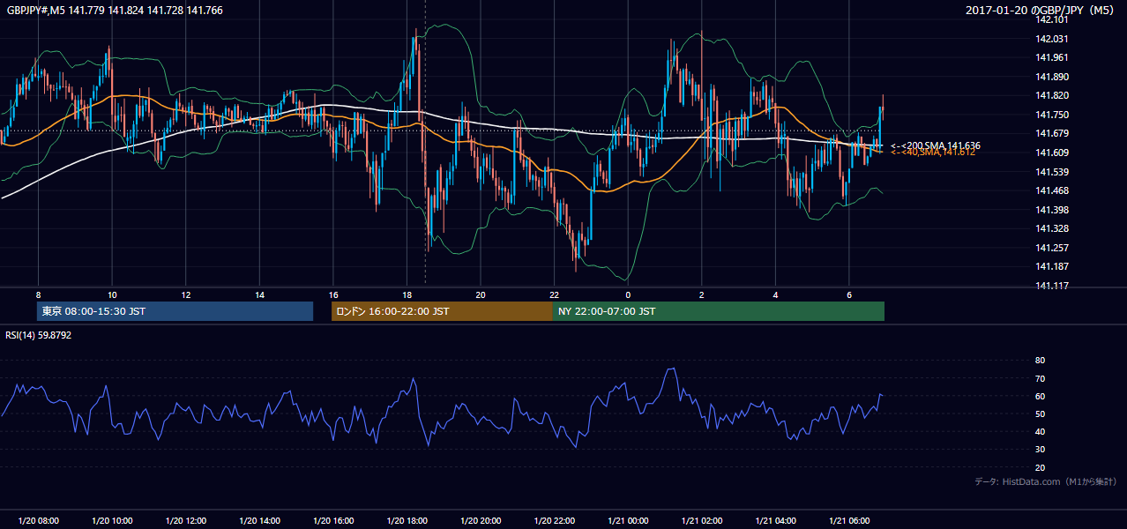
Task: Click the 200 SMA 141.636 label
Action: [x=936, y=145]
